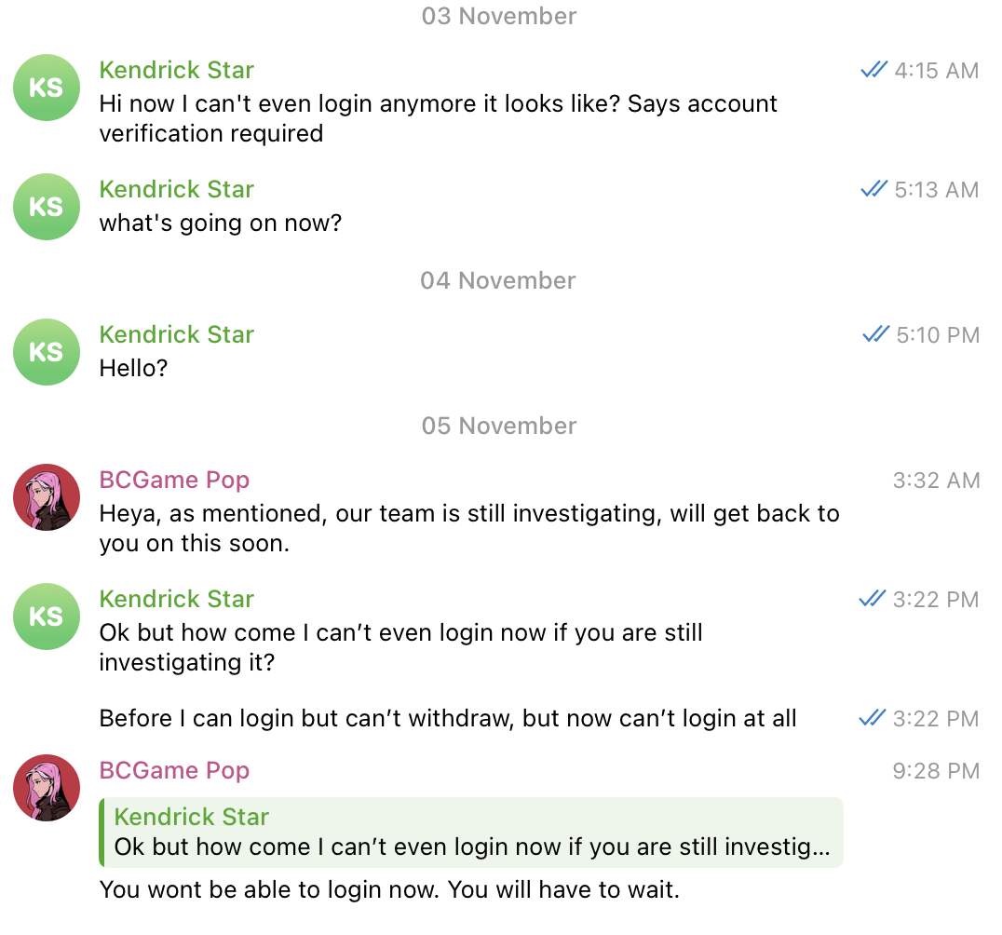Click BCGame Pop sender name at 3:32 AM
This screenshot has width=1002, height=935.
[x=174, y=480]
